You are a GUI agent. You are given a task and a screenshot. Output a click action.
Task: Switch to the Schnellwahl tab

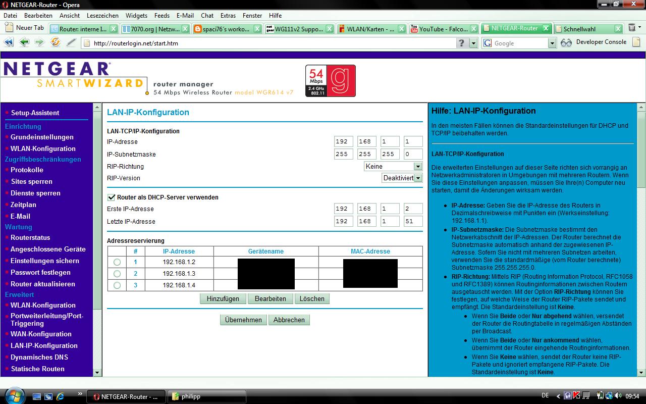(x=589, y=29)
